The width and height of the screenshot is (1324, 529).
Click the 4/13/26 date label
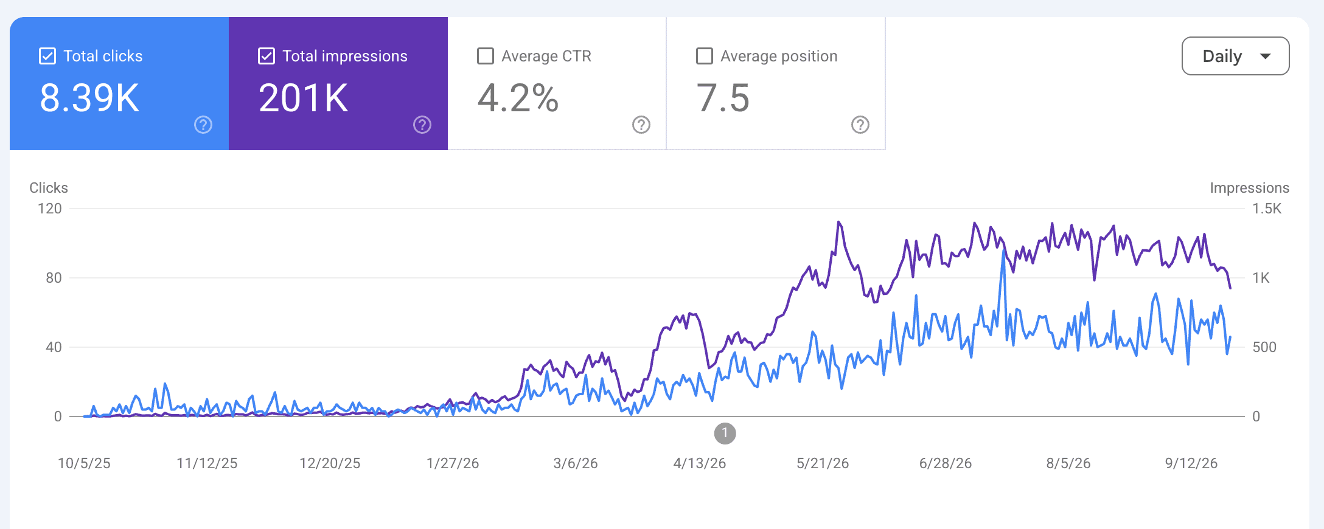[700, 463]
